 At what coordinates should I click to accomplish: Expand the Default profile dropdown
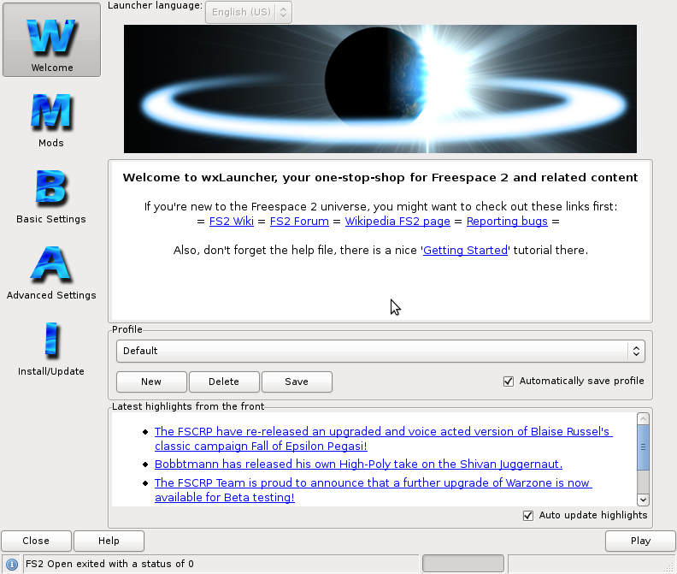pyautogui.click(x=380, y=351)
